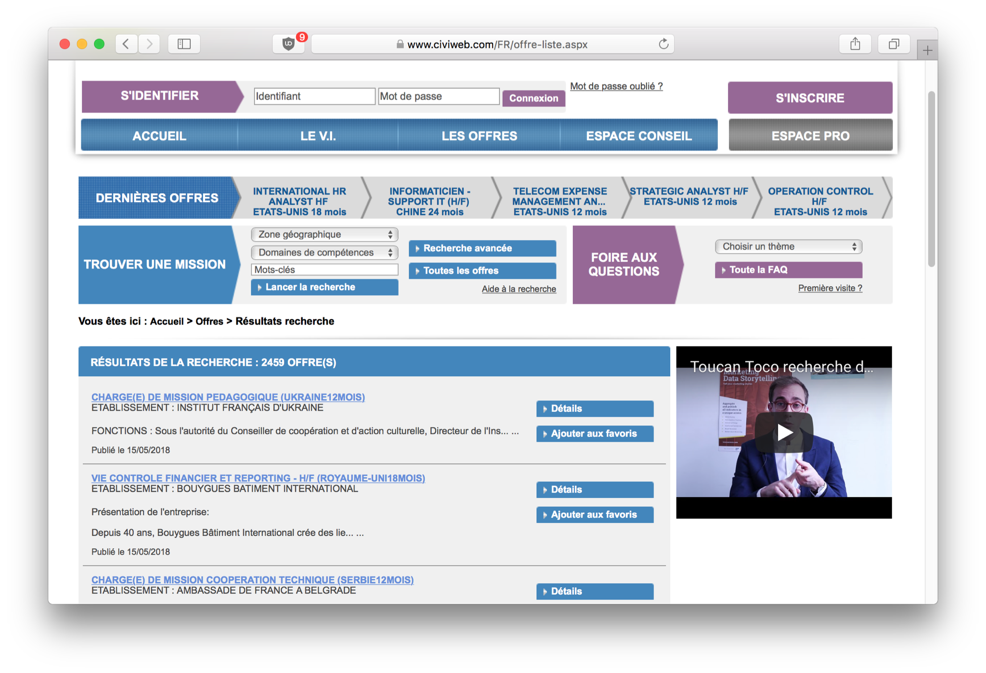Open the uBlock shield extension icon
Viewport: 986px width, 673px height.
pos(288,44)
